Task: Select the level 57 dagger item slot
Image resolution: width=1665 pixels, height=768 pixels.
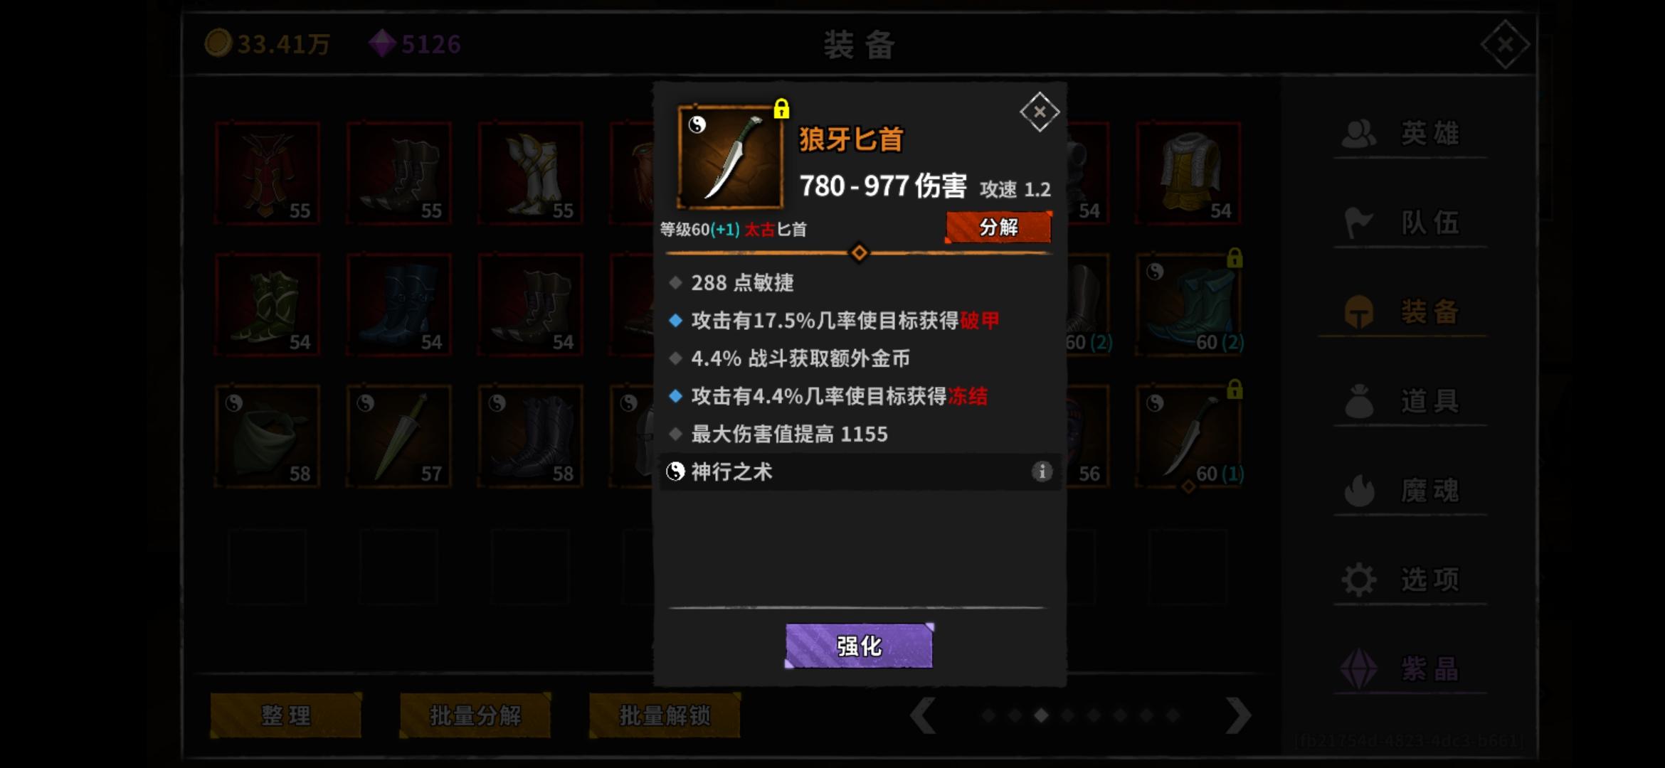Action: (x=398, y=437)
